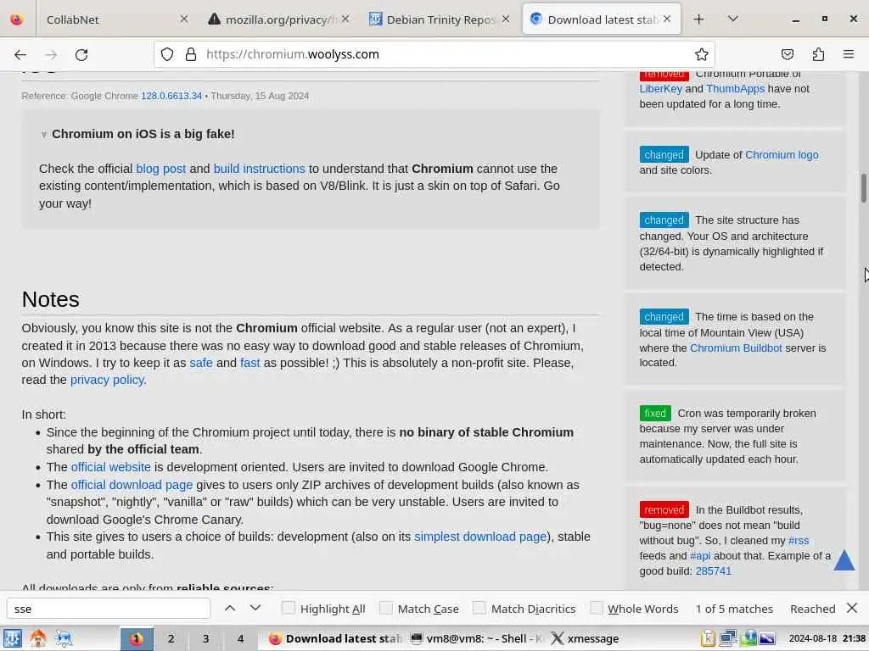The width and height of the screenshot is (869, 651).
Task: Open the Chromium logo link
Action: pyautogui.click(x=782, y=155)
